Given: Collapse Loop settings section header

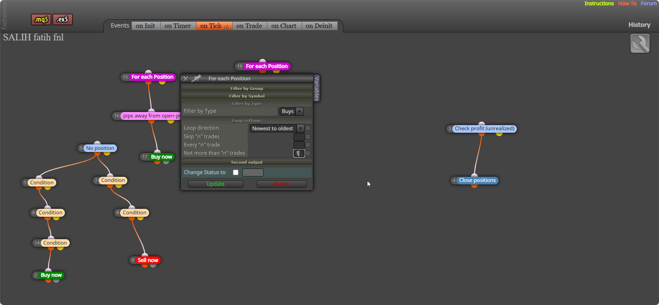Looking at the screenshot, I should [x=247, y=121].
